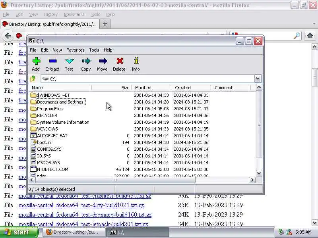Click the 194 size value for boot.ini
Image resolution: width=318 pixels, height=238 pixels.
coord(126,142)
